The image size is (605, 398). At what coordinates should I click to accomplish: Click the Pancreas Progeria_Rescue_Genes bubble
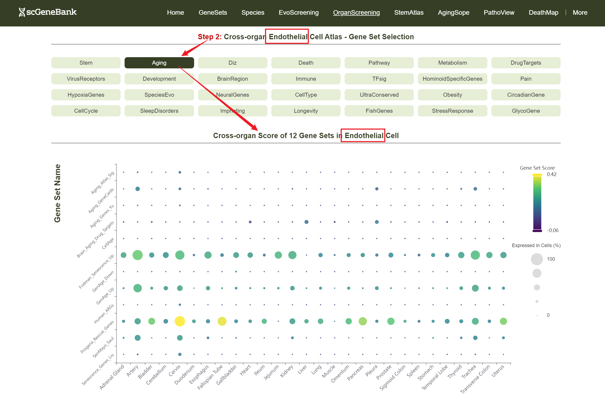click(363, 321)
